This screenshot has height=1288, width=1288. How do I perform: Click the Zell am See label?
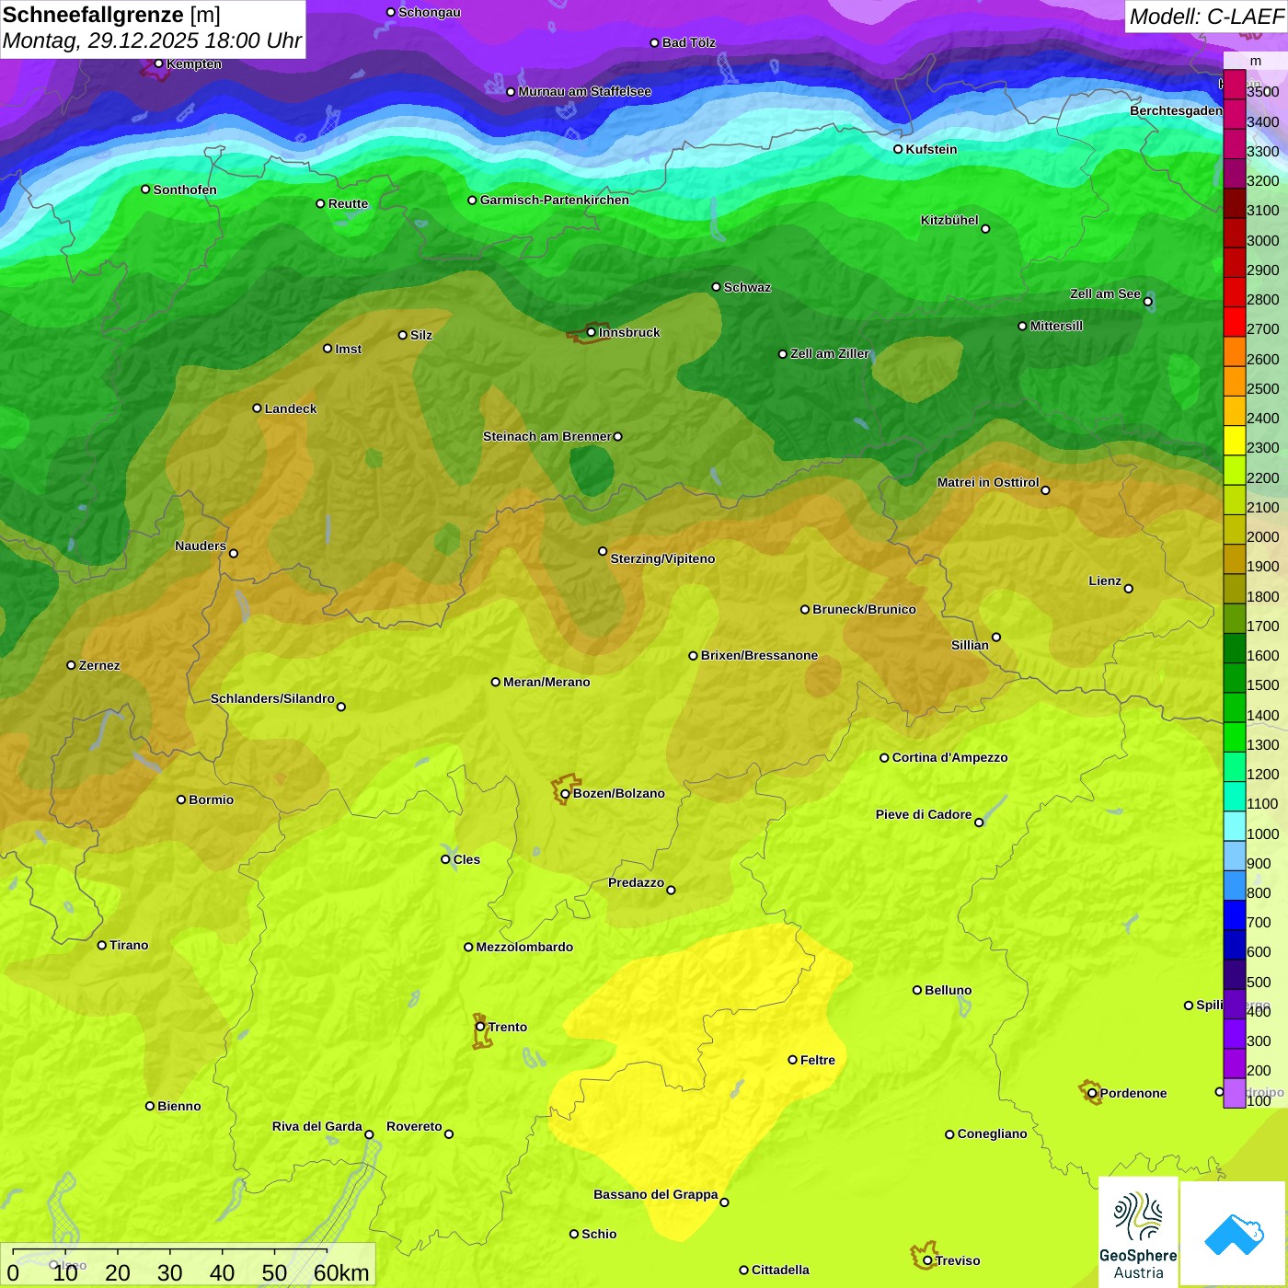click(x=1105, y=293)
